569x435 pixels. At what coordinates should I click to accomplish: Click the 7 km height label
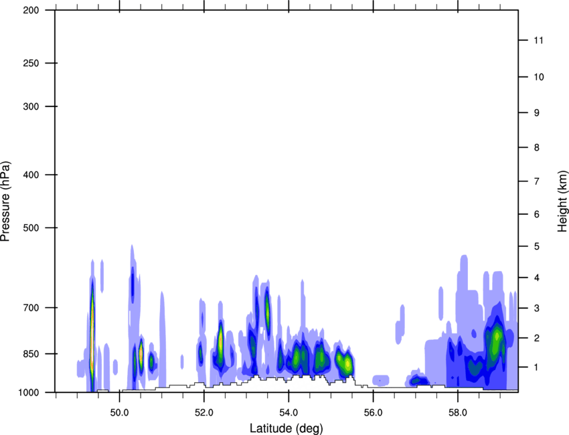click(x=537, y=181)
